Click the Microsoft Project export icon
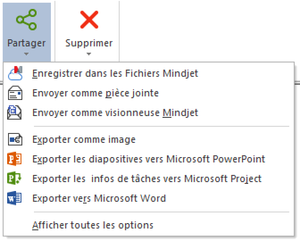300x241 pixels. 15,179
